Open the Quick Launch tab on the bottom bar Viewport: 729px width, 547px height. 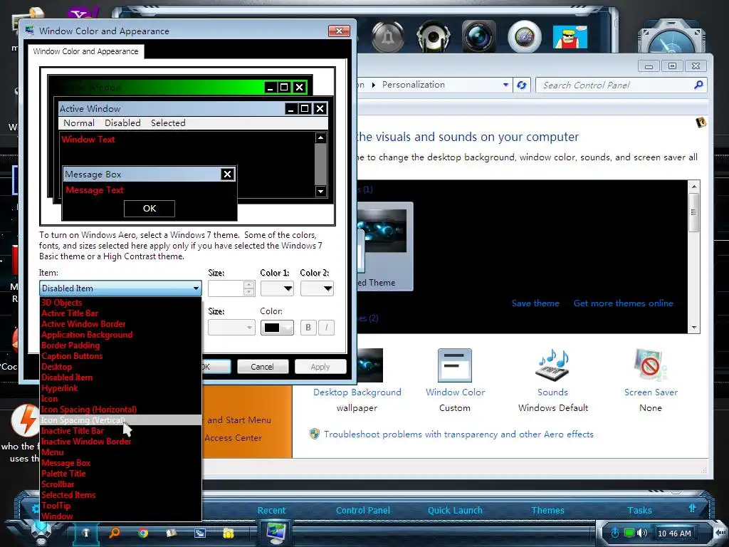[455, 510]
